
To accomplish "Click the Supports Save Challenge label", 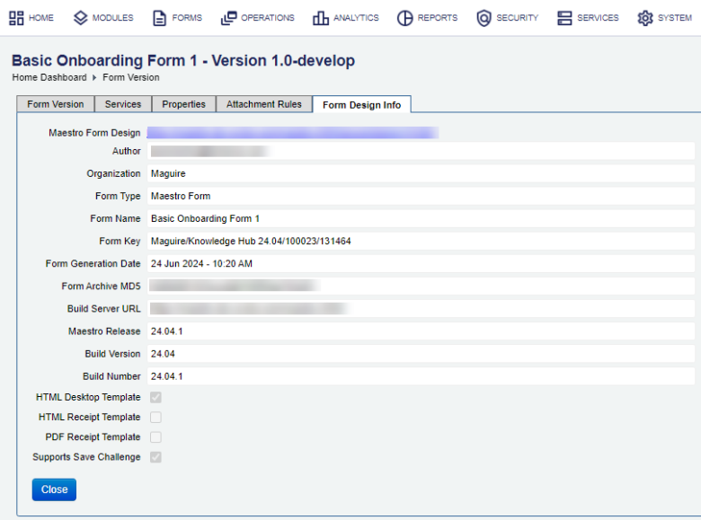I will (x=86, y=457).
